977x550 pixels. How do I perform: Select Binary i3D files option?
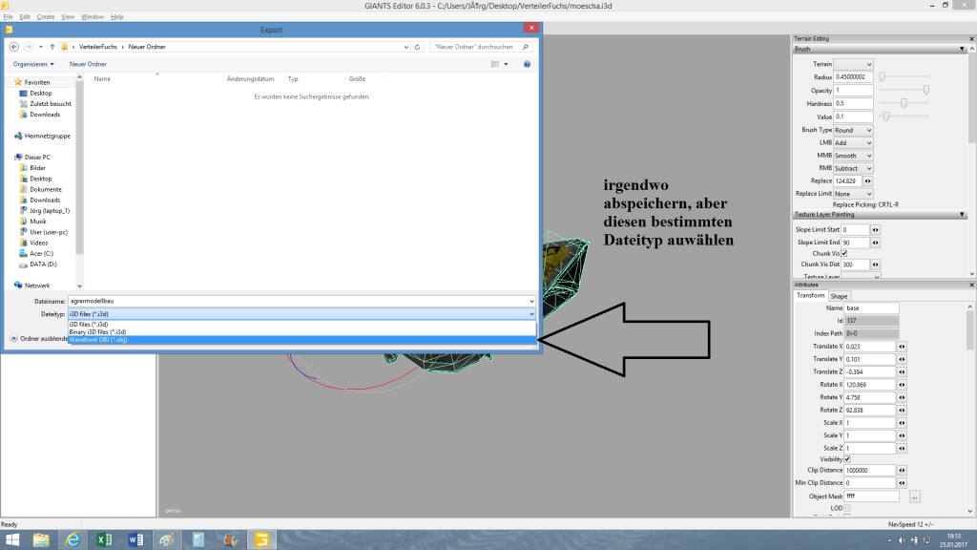[x=301, y=331]
